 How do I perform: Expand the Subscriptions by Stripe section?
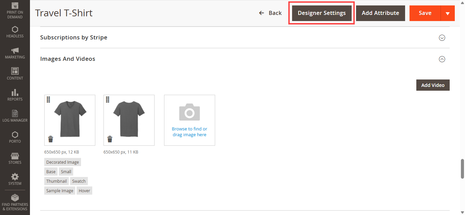pyautogui.click(x=442, y=38)
